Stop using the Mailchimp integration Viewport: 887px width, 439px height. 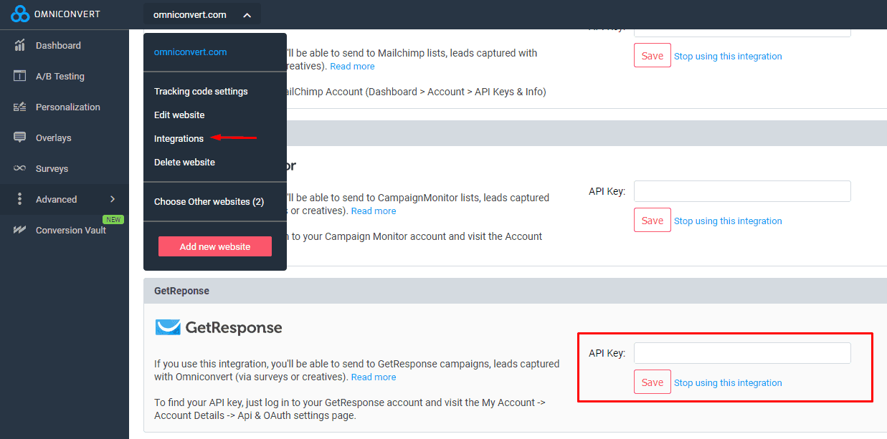pos(728,56)
